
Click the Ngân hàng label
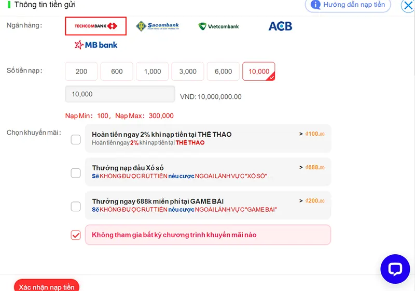24,25
